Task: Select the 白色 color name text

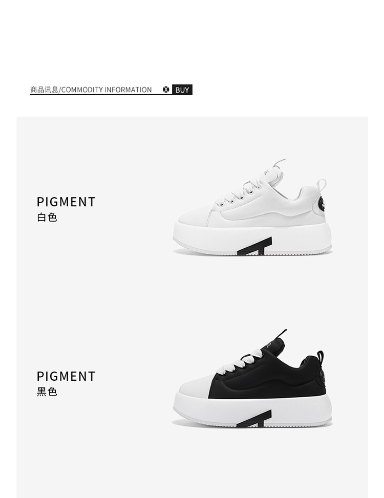Action: 47,217
